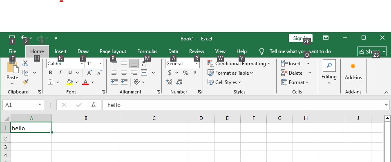
Task: Click the Save icon in quick access toolbar
Action: [12, 38]
